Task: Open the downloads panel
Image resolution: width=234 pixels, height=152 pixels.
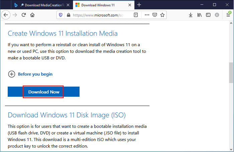Action: pyautogui.click(x=191, y=15)
